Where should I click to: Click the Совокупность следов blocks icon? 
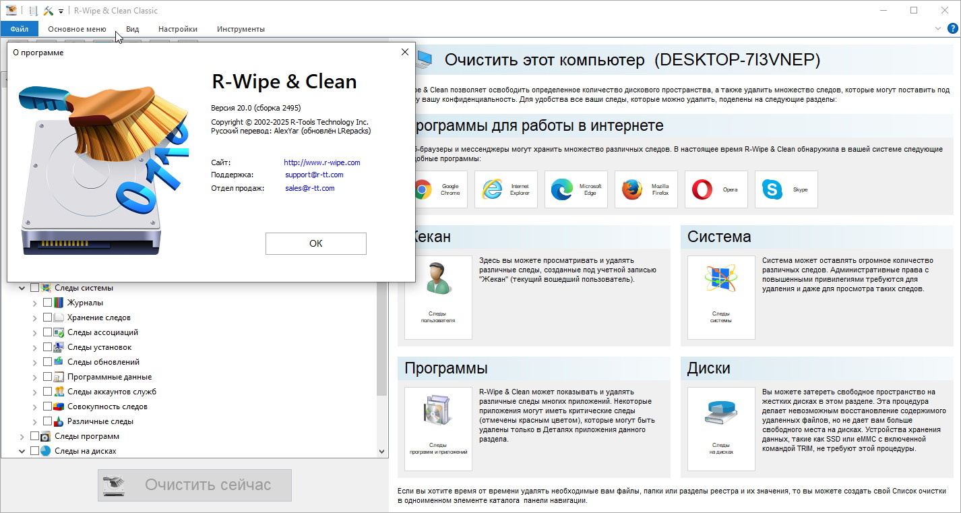click(59, 406)
